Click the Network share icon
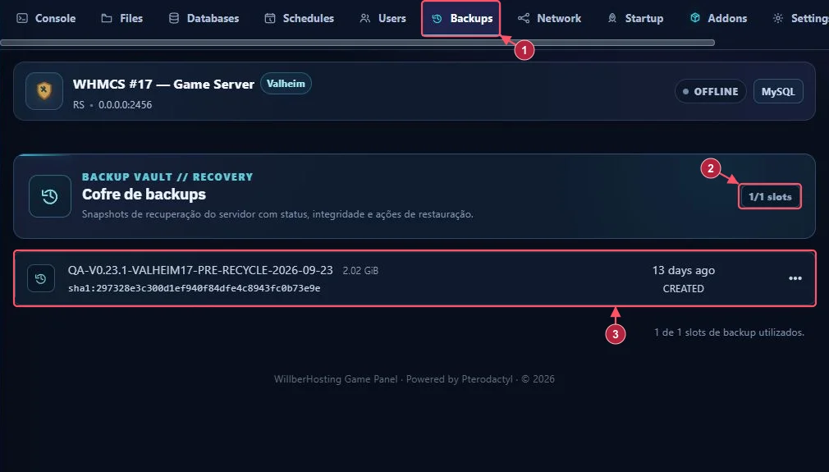The height and width of the screenshot is (472, 829). coord(524,19)
